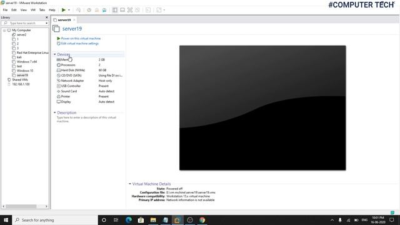Toggle the thumbnail bar view icon
This screenshot has height=225, width=400.
tap(122, 10)
